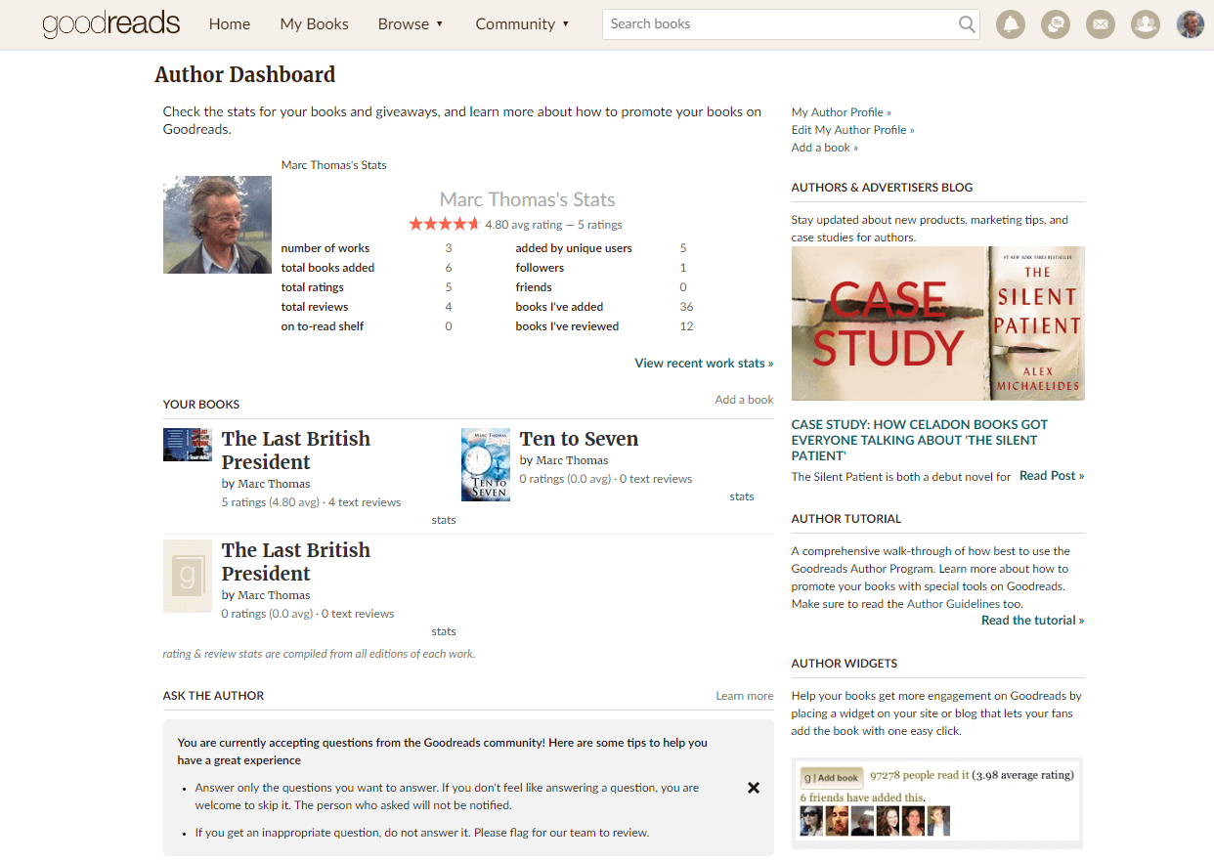Image resolution: width=1214 pixels, height=862 pixels.
Task: Open the messages envelope icon
Action: (1101, 24)
